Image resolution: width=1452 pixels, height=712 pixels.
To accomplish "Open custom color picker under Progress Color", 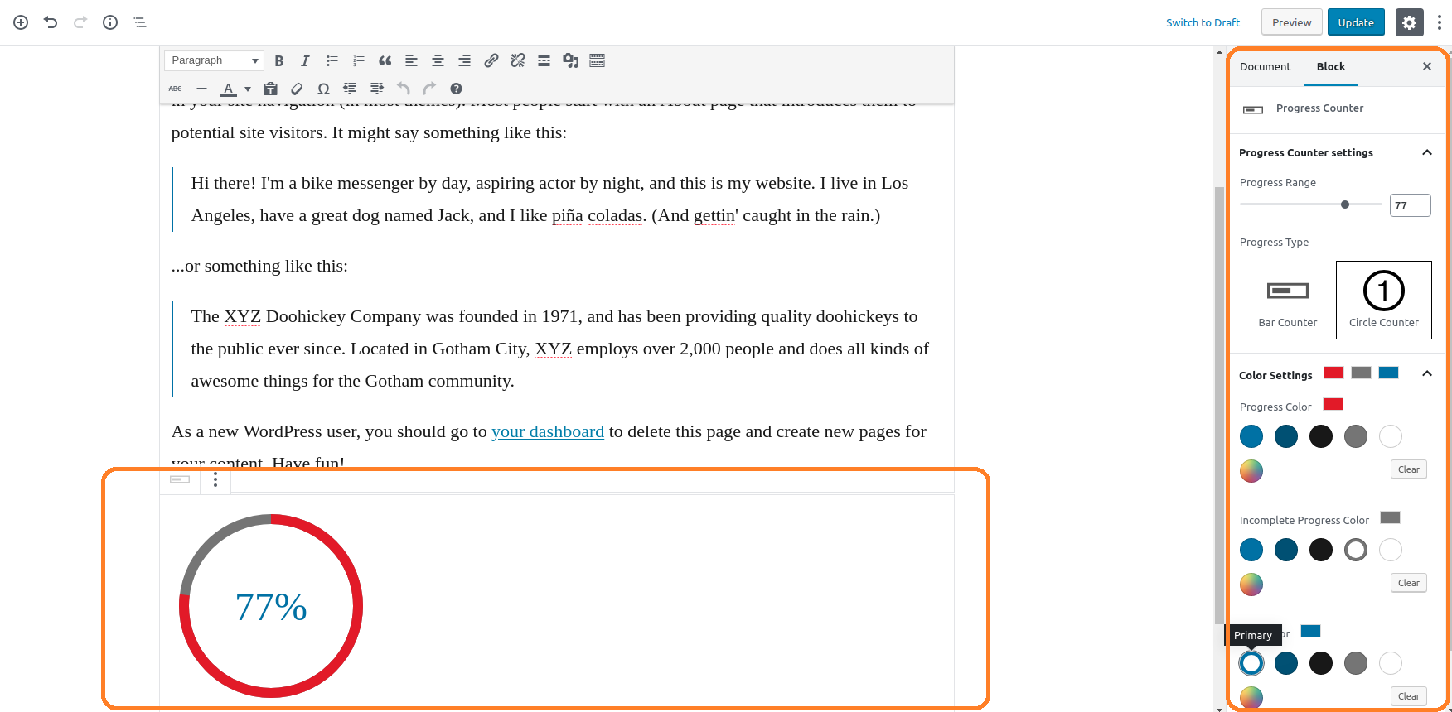I will [x=1251, y=471].
